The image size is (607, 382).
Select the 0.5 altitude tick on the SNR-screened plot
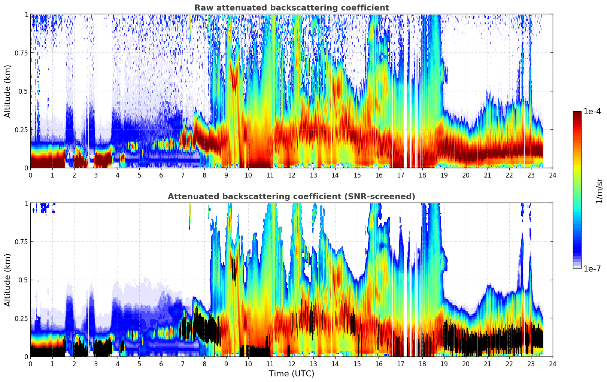click(x=23, y=280)
